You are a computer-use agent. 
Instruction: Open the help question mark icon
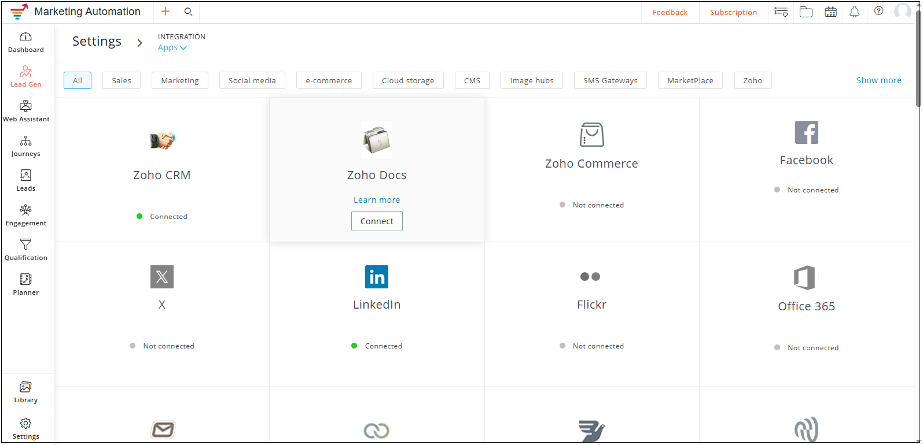[x=879, y=11]
